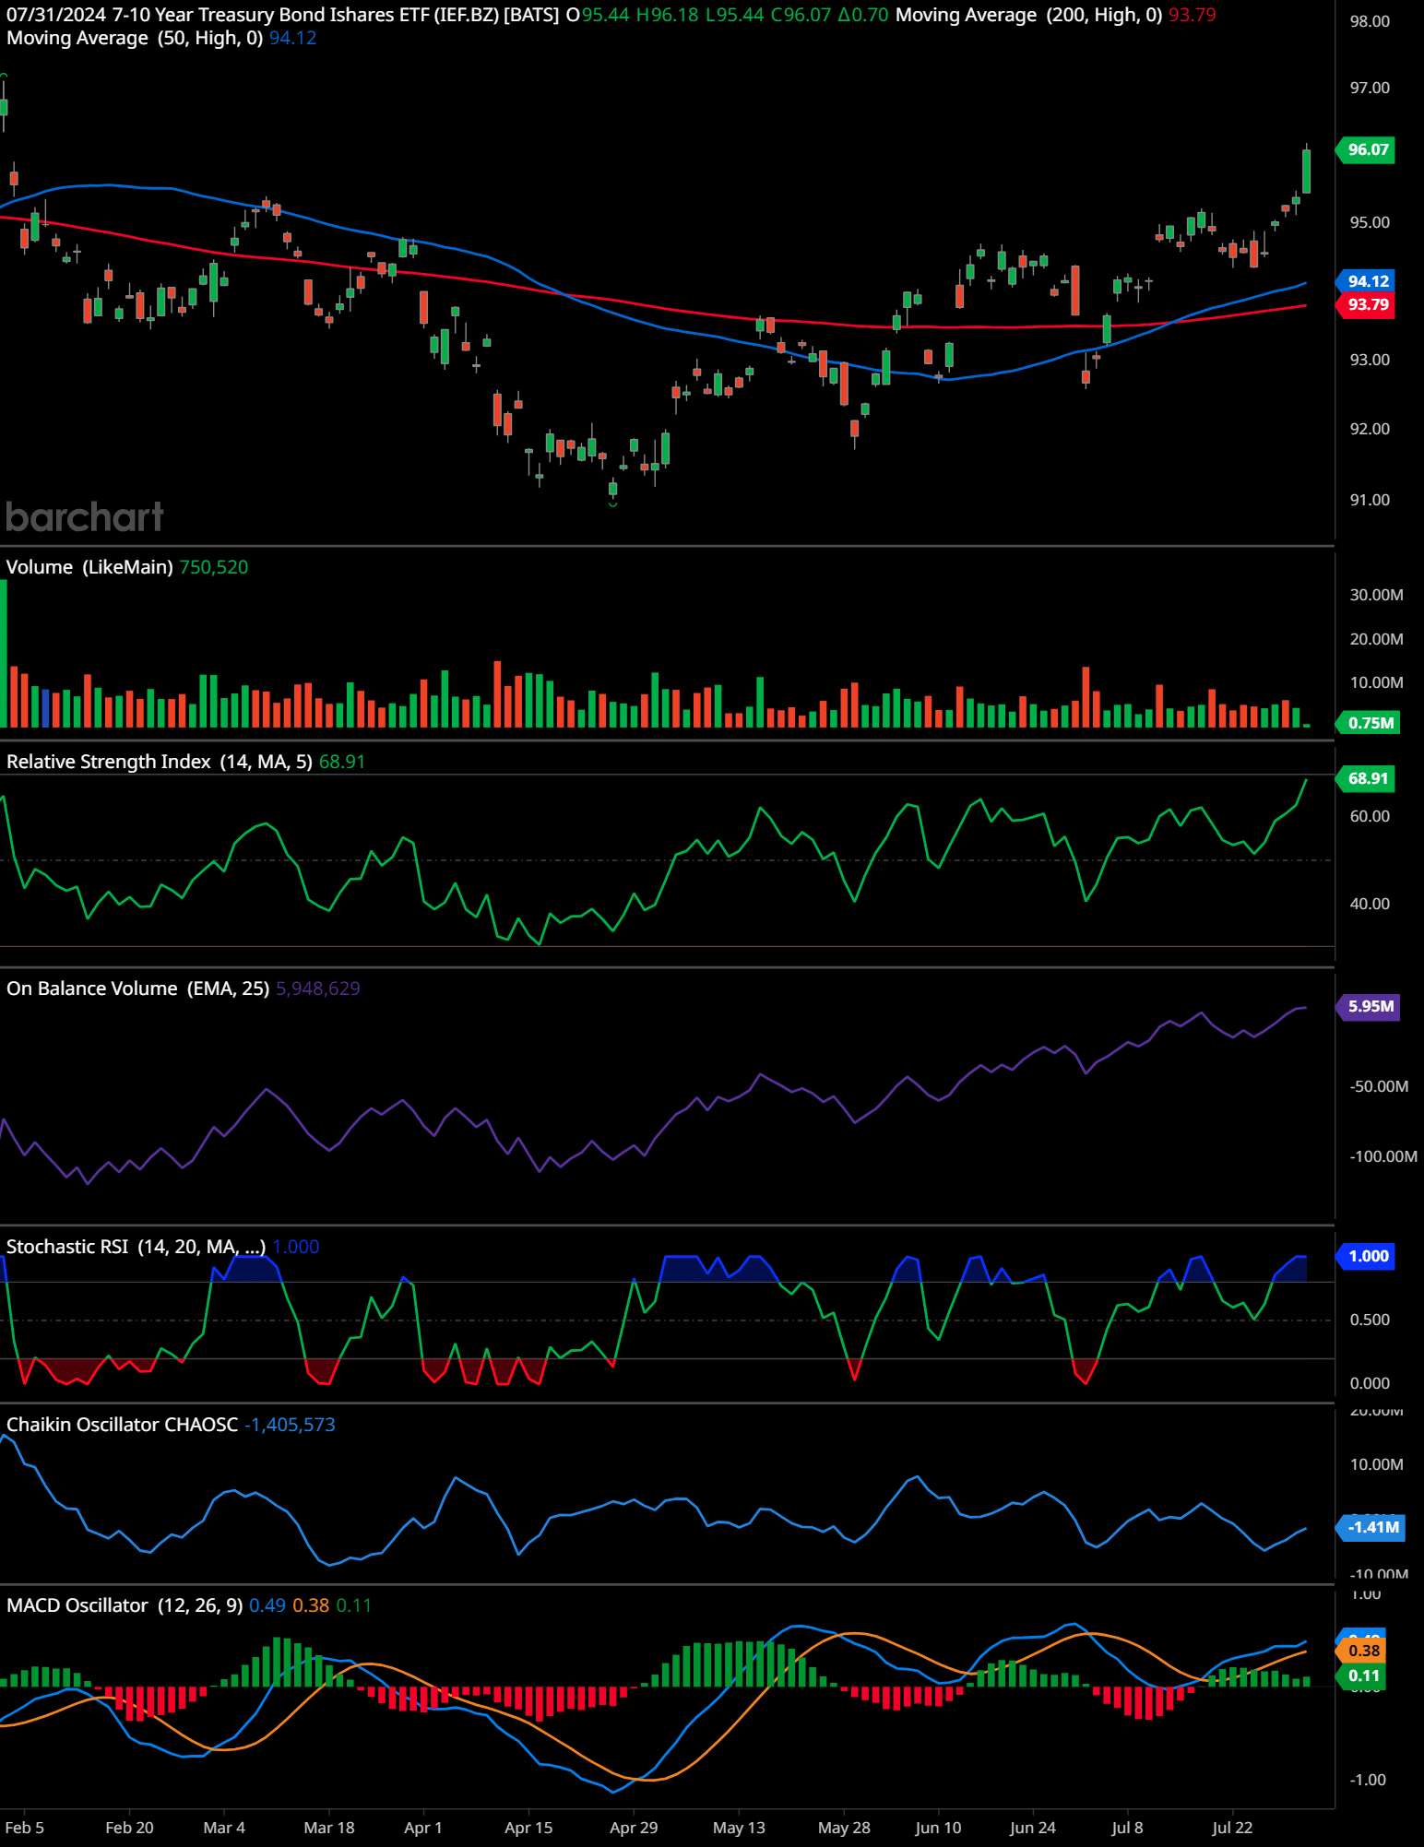Click the 10.00M Chaikin axis label
1424x1847 pixels.
(x=1376, y=1464)
